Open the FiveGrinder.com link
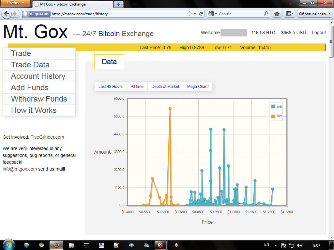334x250 pixels. pos(47,137)
